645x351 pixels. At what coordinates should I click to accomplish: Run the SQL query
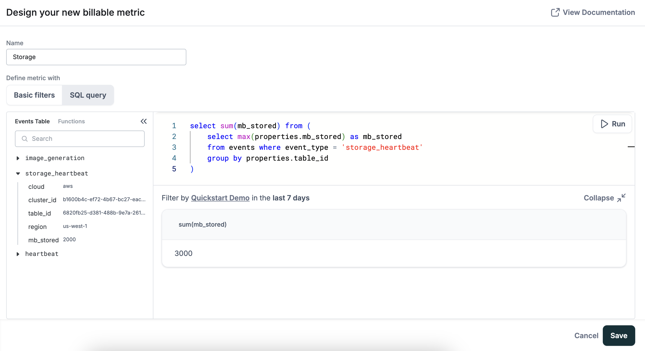612,124
